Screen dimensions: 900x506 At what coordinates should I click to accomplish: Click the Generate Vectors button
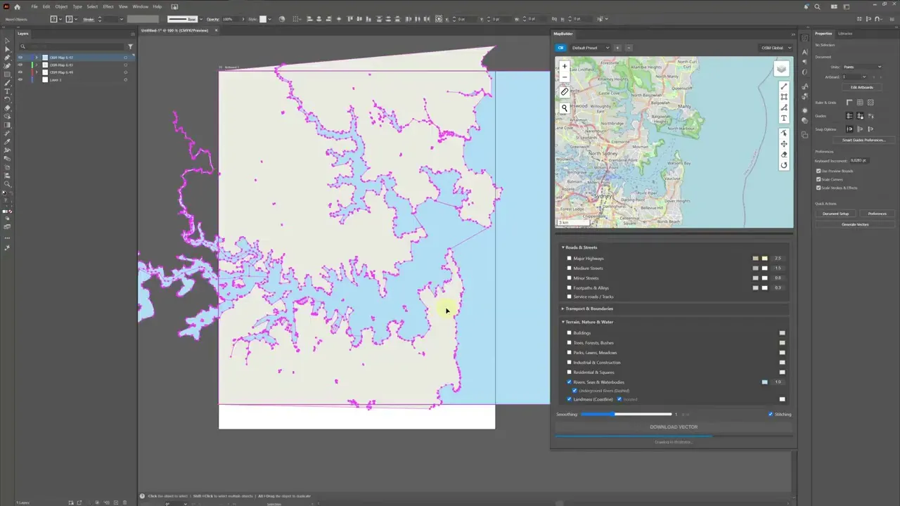[855, 224]
